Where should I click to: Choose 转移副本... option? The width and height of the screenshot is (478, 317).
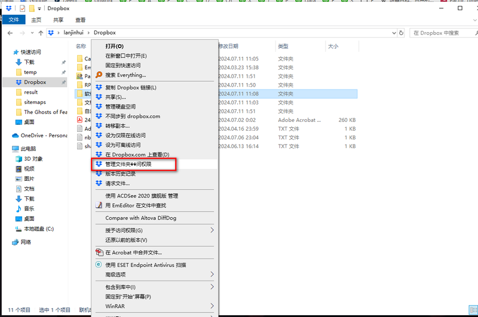point(154,126)
